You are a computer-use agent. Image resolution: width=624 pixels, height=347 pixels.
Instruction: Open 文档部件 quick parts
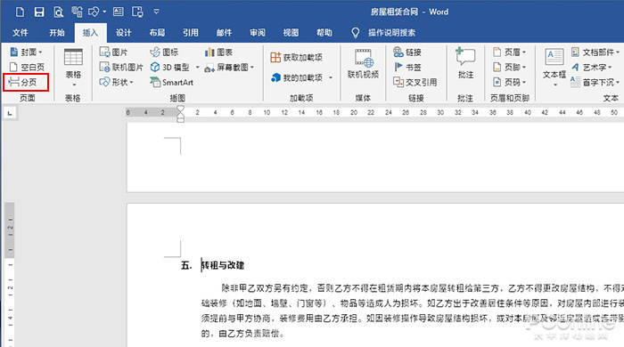pyautogui.click(x=595, y=52)
